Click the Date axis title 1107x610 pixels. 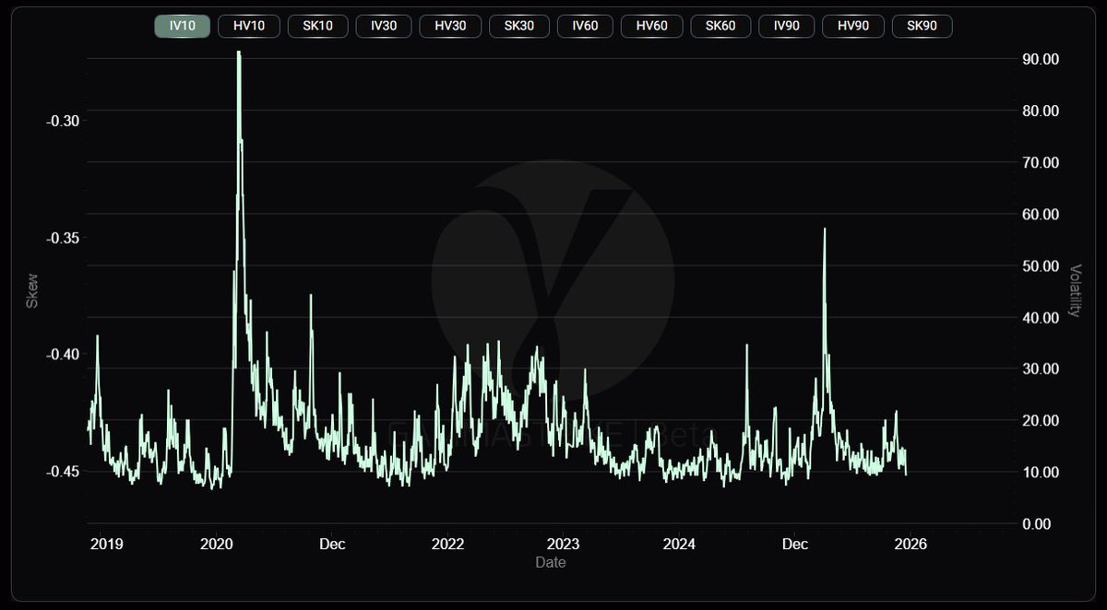pos(551,561)
